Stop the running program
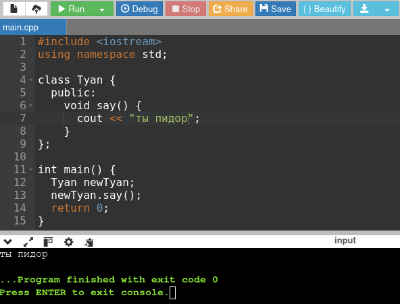Viewport: 400px width, 304px height. tap(186, 9)
